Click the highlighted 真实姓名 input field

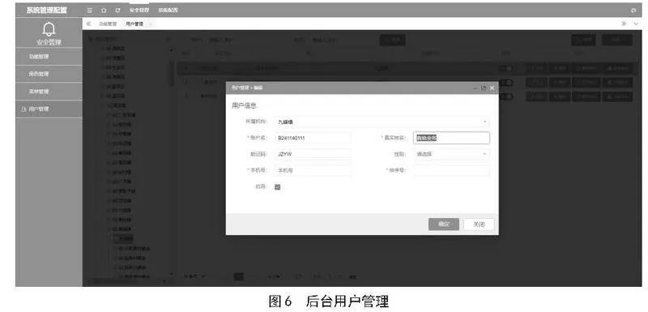(452, 138)
